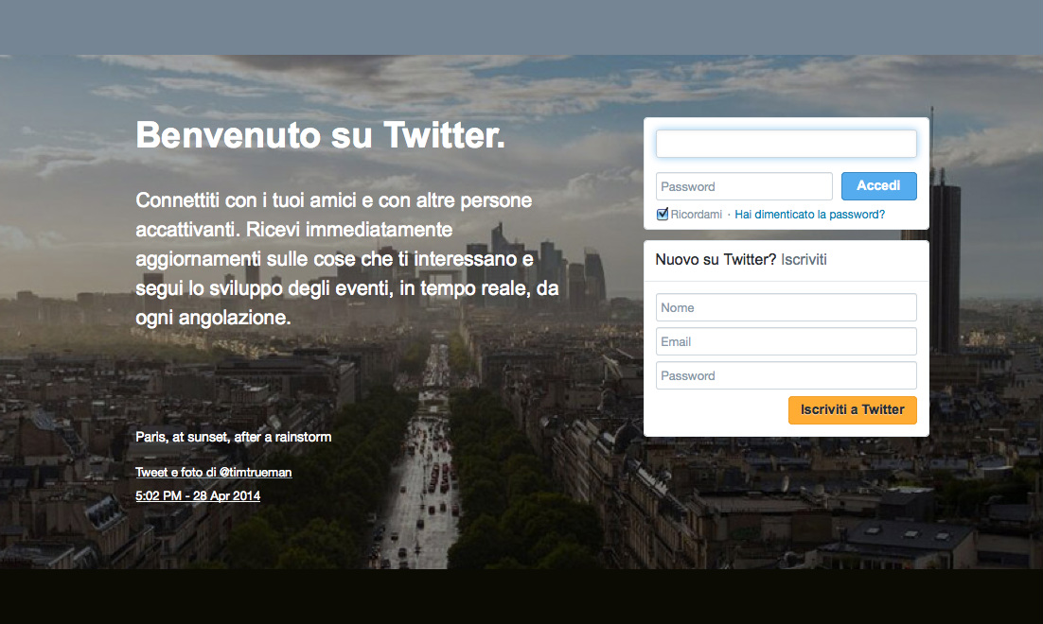
Task: Open the 'Hai dimenticato la password?' link
Action: click(809, 215)
